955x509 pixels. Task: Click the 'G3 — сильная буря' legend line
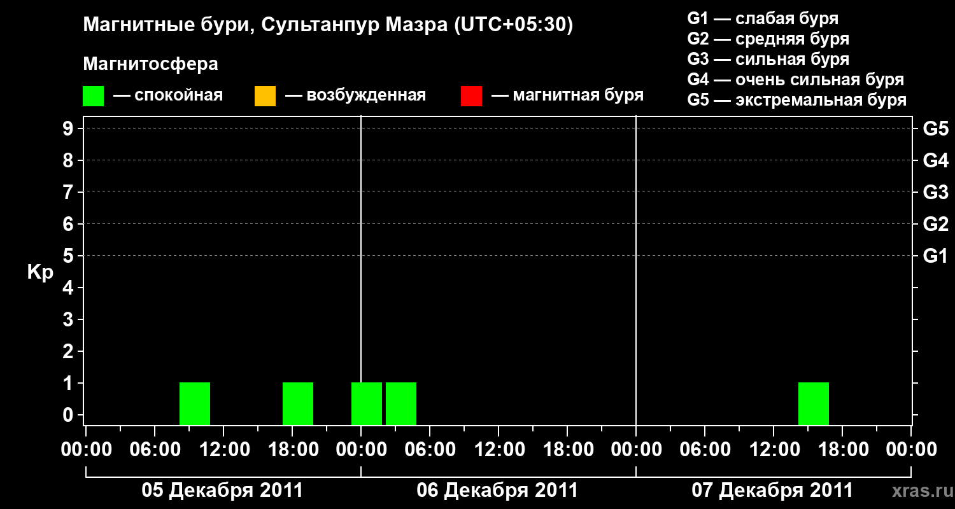click(768, 59)
